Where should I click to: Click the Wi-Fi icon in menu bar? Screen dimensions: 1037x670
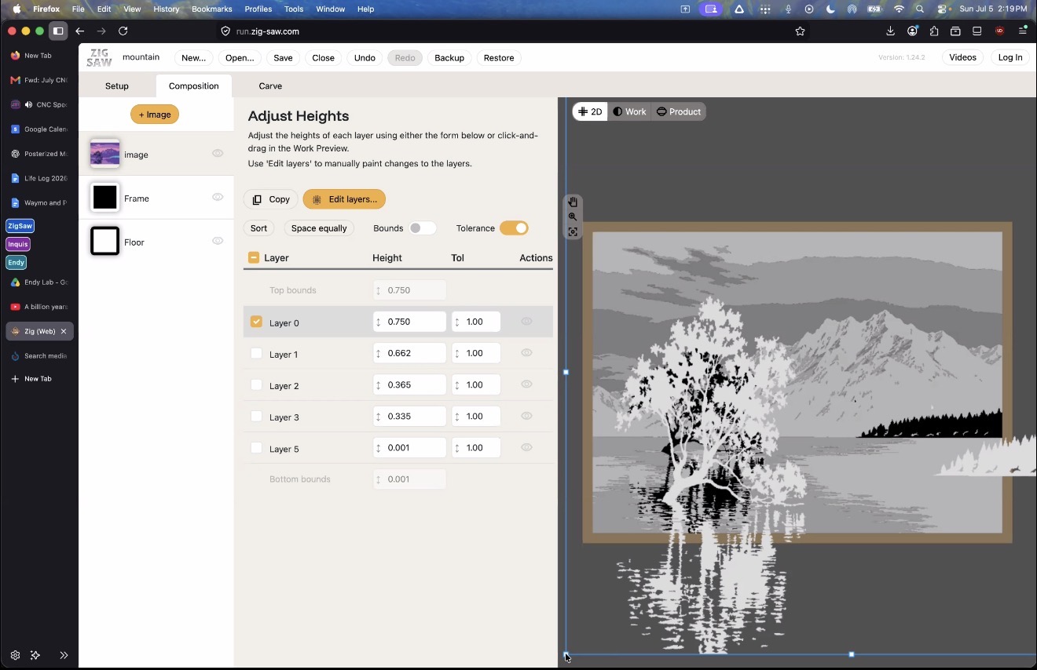click(899, 9)
